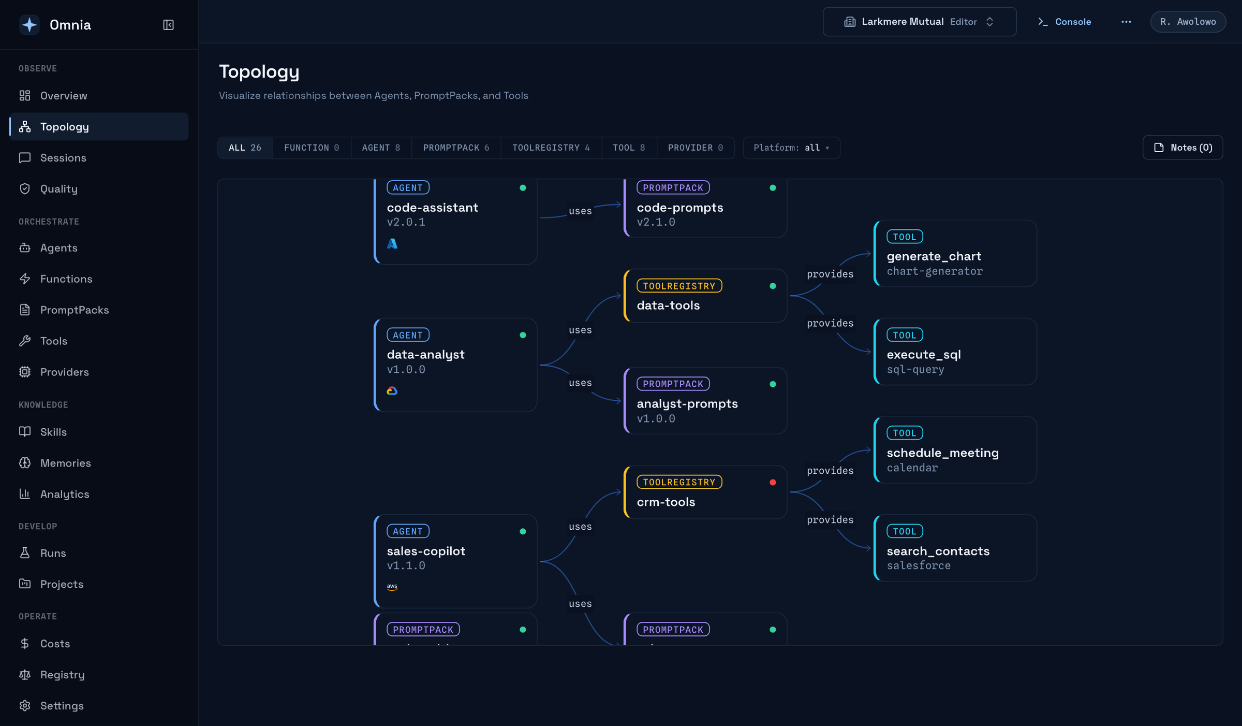Filter by PROMPTPACK 6 tab

pyautogui.click(x=456, y=148)
